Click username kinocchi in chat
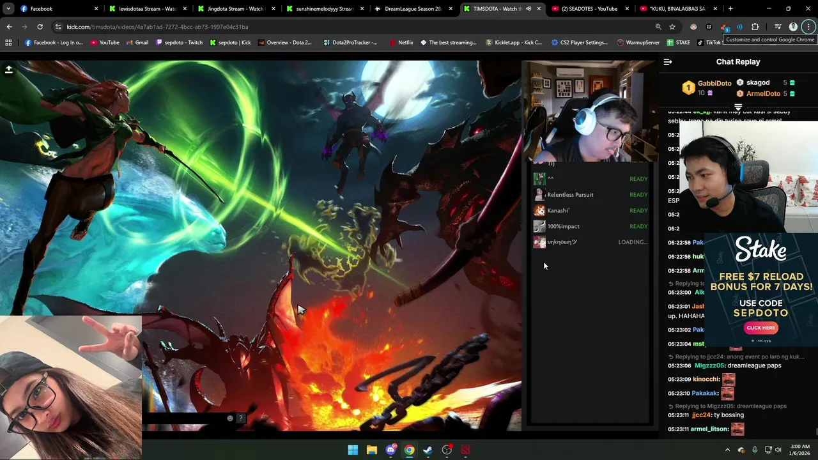This screenshot has width=818, height=460. (706, 379)
